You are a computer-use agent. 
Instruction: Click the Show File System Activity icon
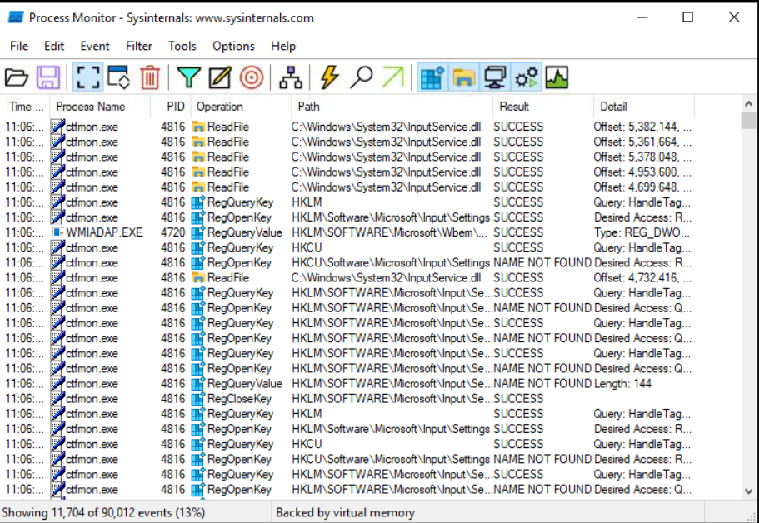click(x=462, y=77)
